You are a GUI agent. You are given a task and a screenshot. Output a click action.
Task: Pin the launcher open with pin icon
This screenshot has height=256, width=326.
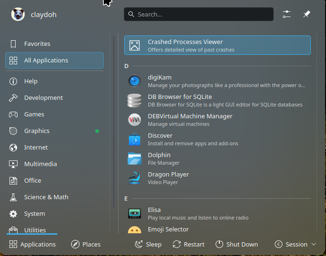pos(307,14)
